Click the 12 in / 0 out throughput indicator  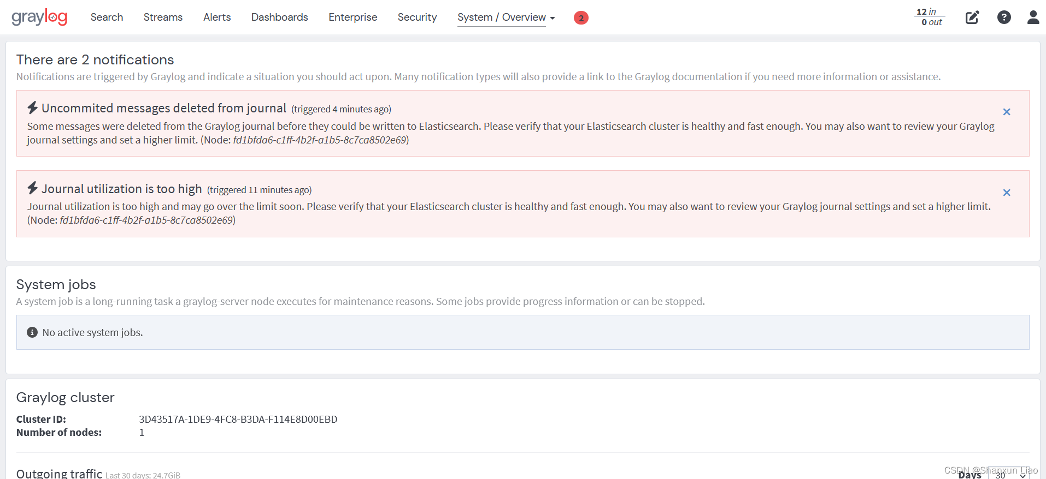[x=930, y=17]
